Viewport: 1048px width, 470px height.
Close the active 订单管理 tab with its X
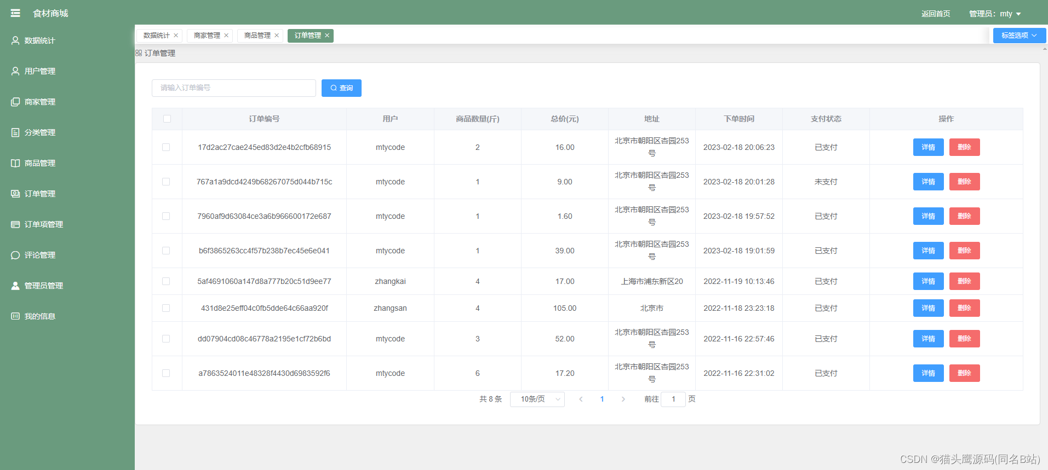pos(327,36)
